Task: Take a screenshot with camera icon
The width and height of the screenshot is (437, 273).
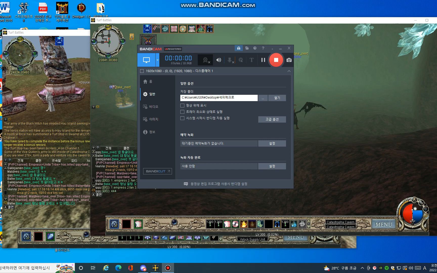Action: [289, 60]
